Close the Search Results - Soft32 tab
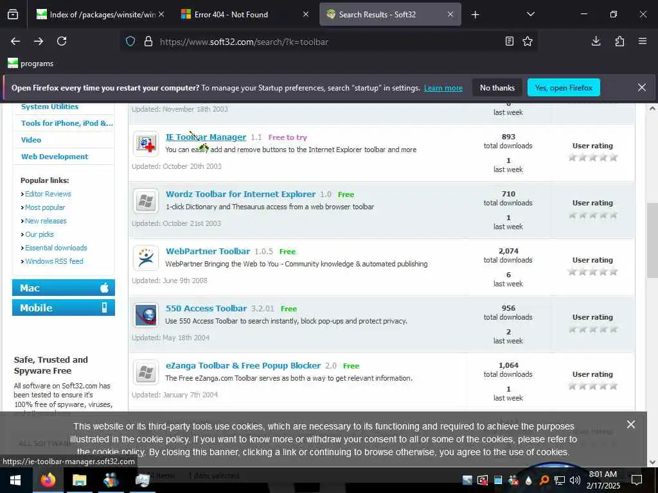658x493 pixels. coord(450,14)
